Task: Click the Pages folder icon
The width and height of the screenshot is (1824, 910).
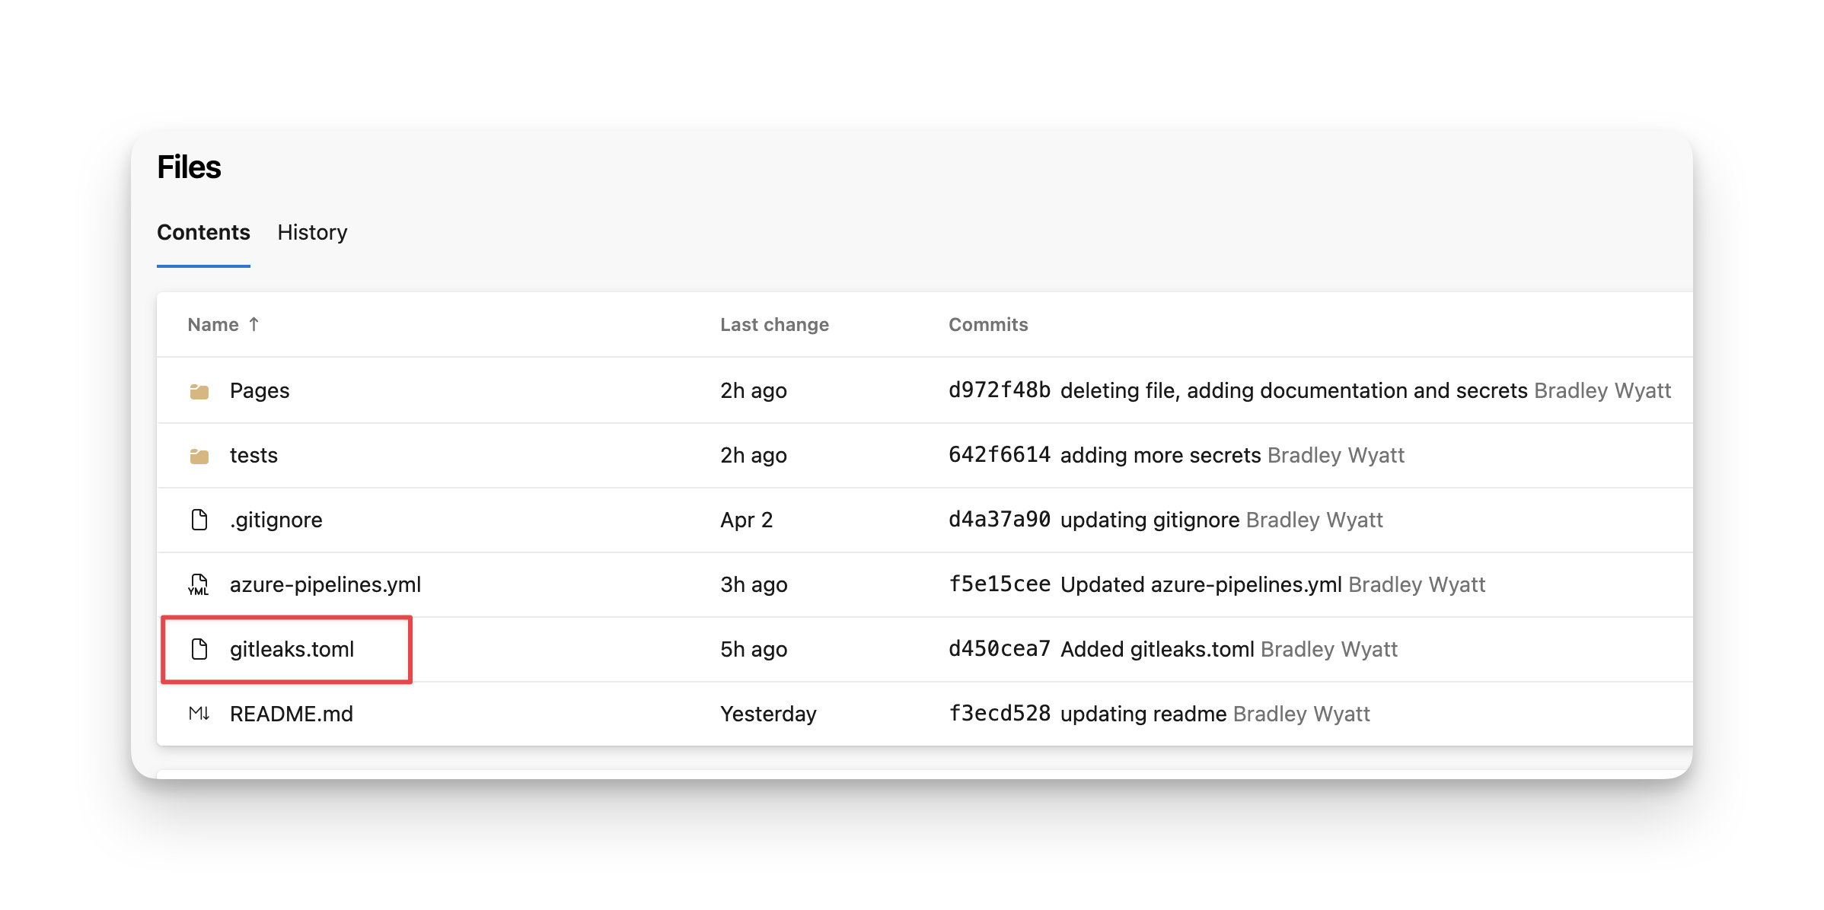Action: 199,391
